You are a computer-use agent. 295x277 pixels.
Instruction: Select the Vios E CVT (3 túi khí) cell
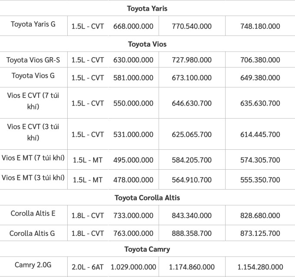point(33,132)
